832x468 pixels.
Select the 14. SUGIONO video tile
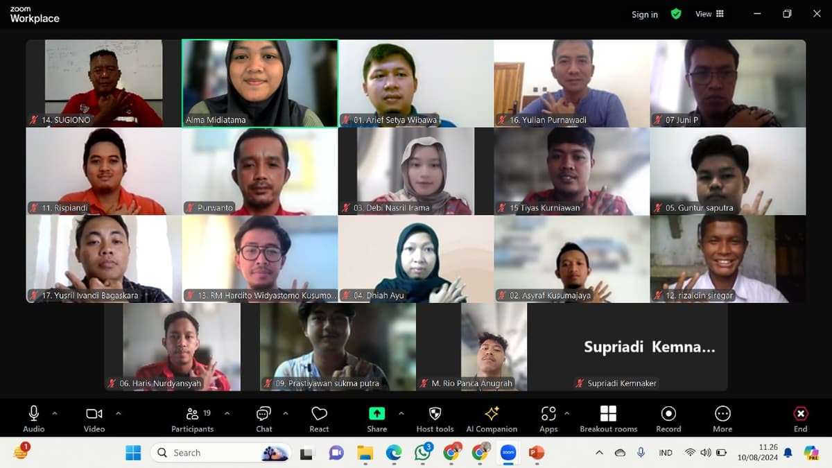(104, 83)
